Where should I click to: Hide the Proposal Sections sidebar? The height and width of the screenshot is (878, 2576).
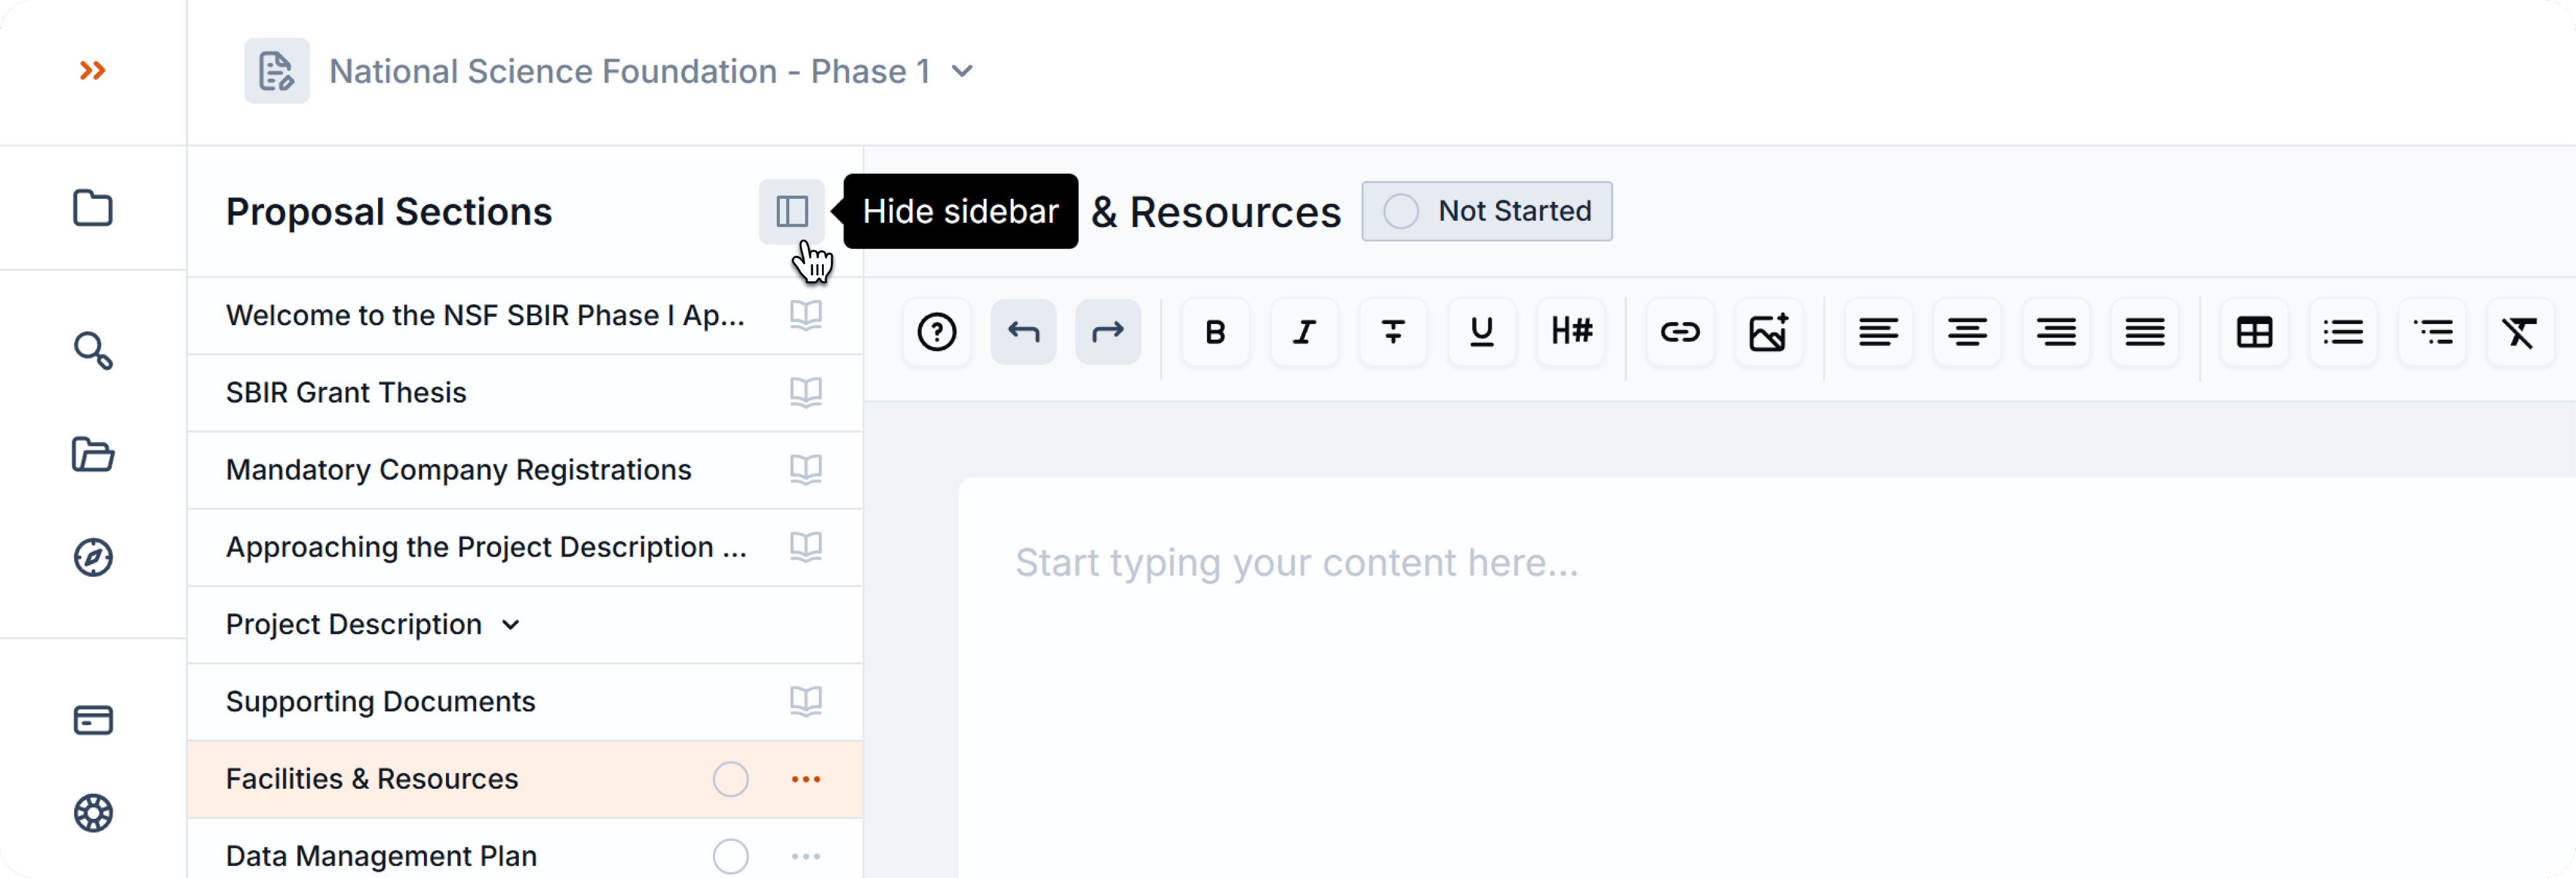pos(792,211)
